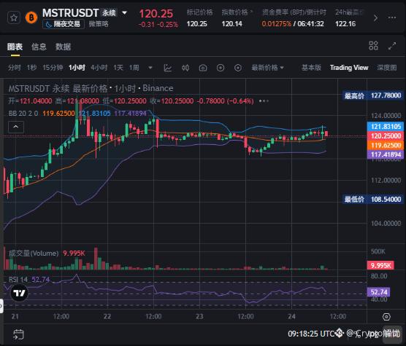This screenshot has width=406, height=346.
Task: Expand more ticker stats with right chevron
Action: click(375, 17)
